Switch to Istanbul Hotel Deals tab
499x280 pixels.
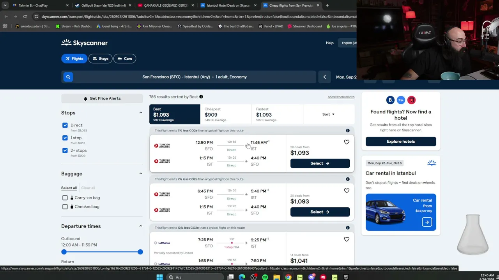pyautogui.click(x=228, y=5)
